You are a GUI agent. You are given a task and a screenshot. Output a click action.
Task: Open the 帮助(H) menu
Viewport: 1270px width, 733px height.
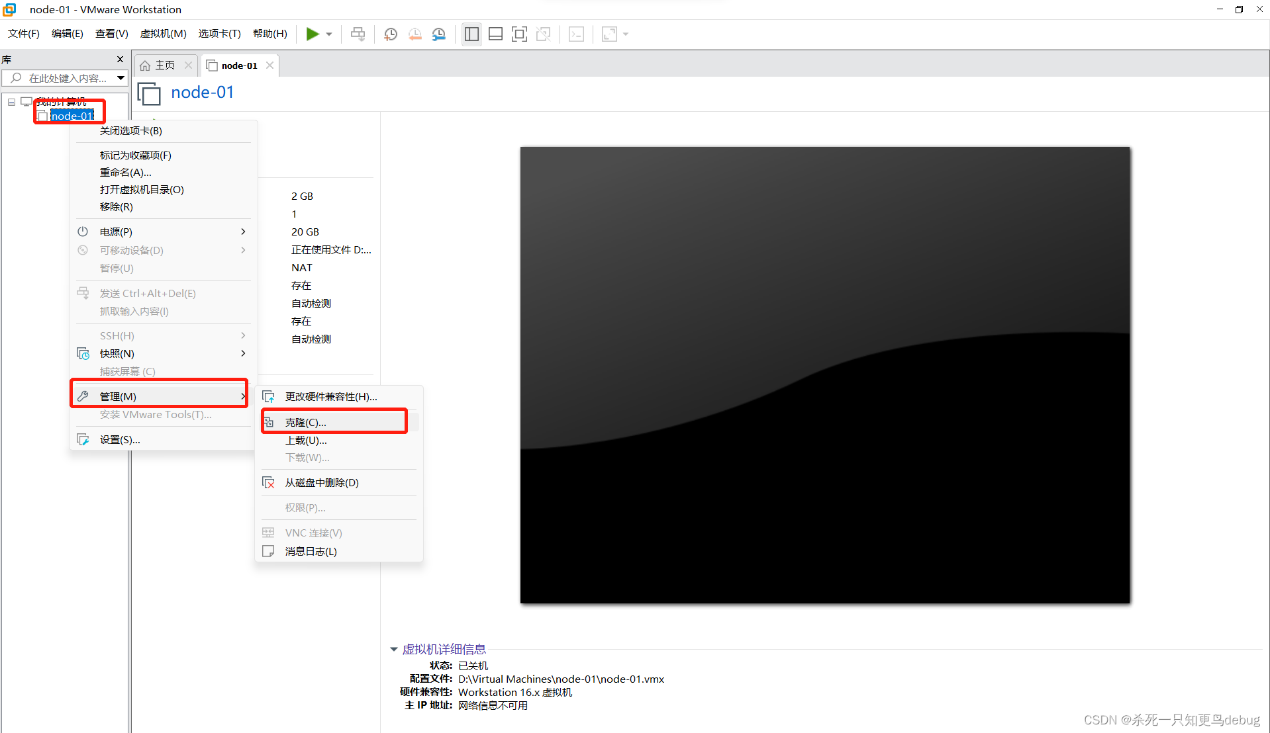[x=270, y=34]
